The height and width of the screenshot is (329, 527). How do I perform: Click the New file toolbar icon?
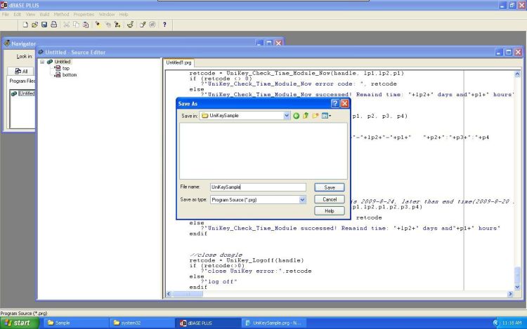(x=25, y=25)
